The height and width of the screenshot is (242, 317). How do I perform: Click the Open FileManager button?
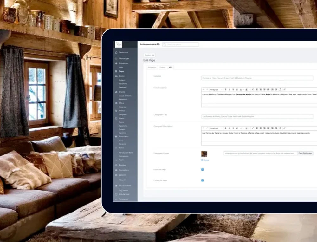[x=305, y=153]
